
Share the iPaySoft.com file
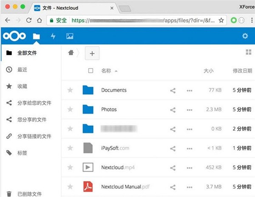point(173,149)
